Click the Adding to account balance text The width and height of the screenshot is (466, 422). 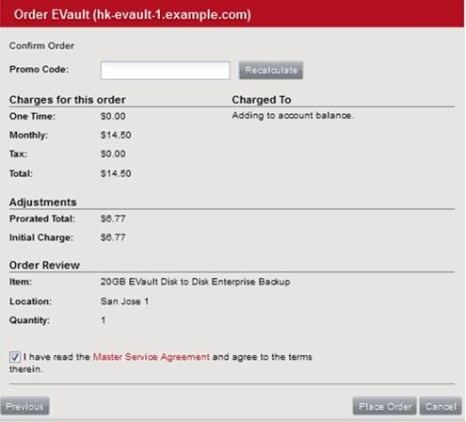click(293, 116)
